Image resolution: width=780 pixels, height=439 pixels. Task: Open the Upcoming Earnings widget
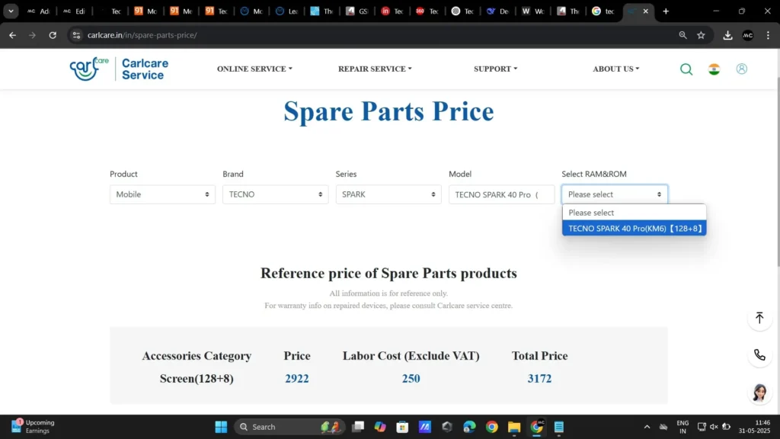tap(33, 427)
